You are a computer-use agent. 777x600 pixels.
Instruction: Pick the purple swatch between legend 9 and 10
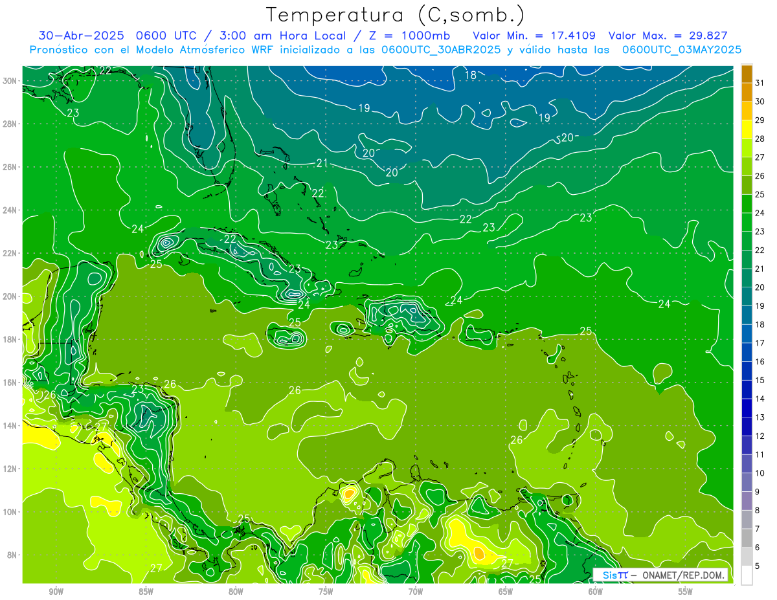(747, 482)
